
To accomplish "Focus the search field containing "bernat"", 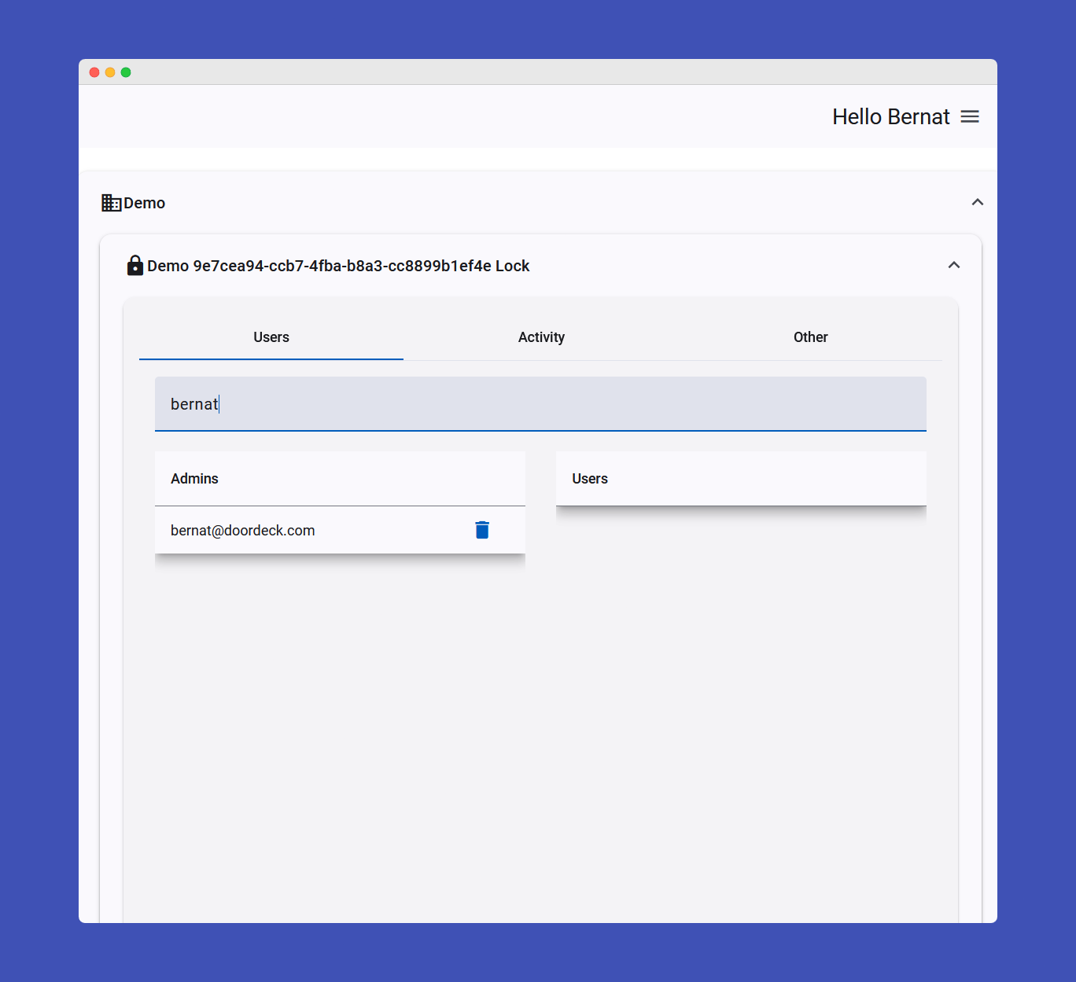I will [x=540, y=404].
